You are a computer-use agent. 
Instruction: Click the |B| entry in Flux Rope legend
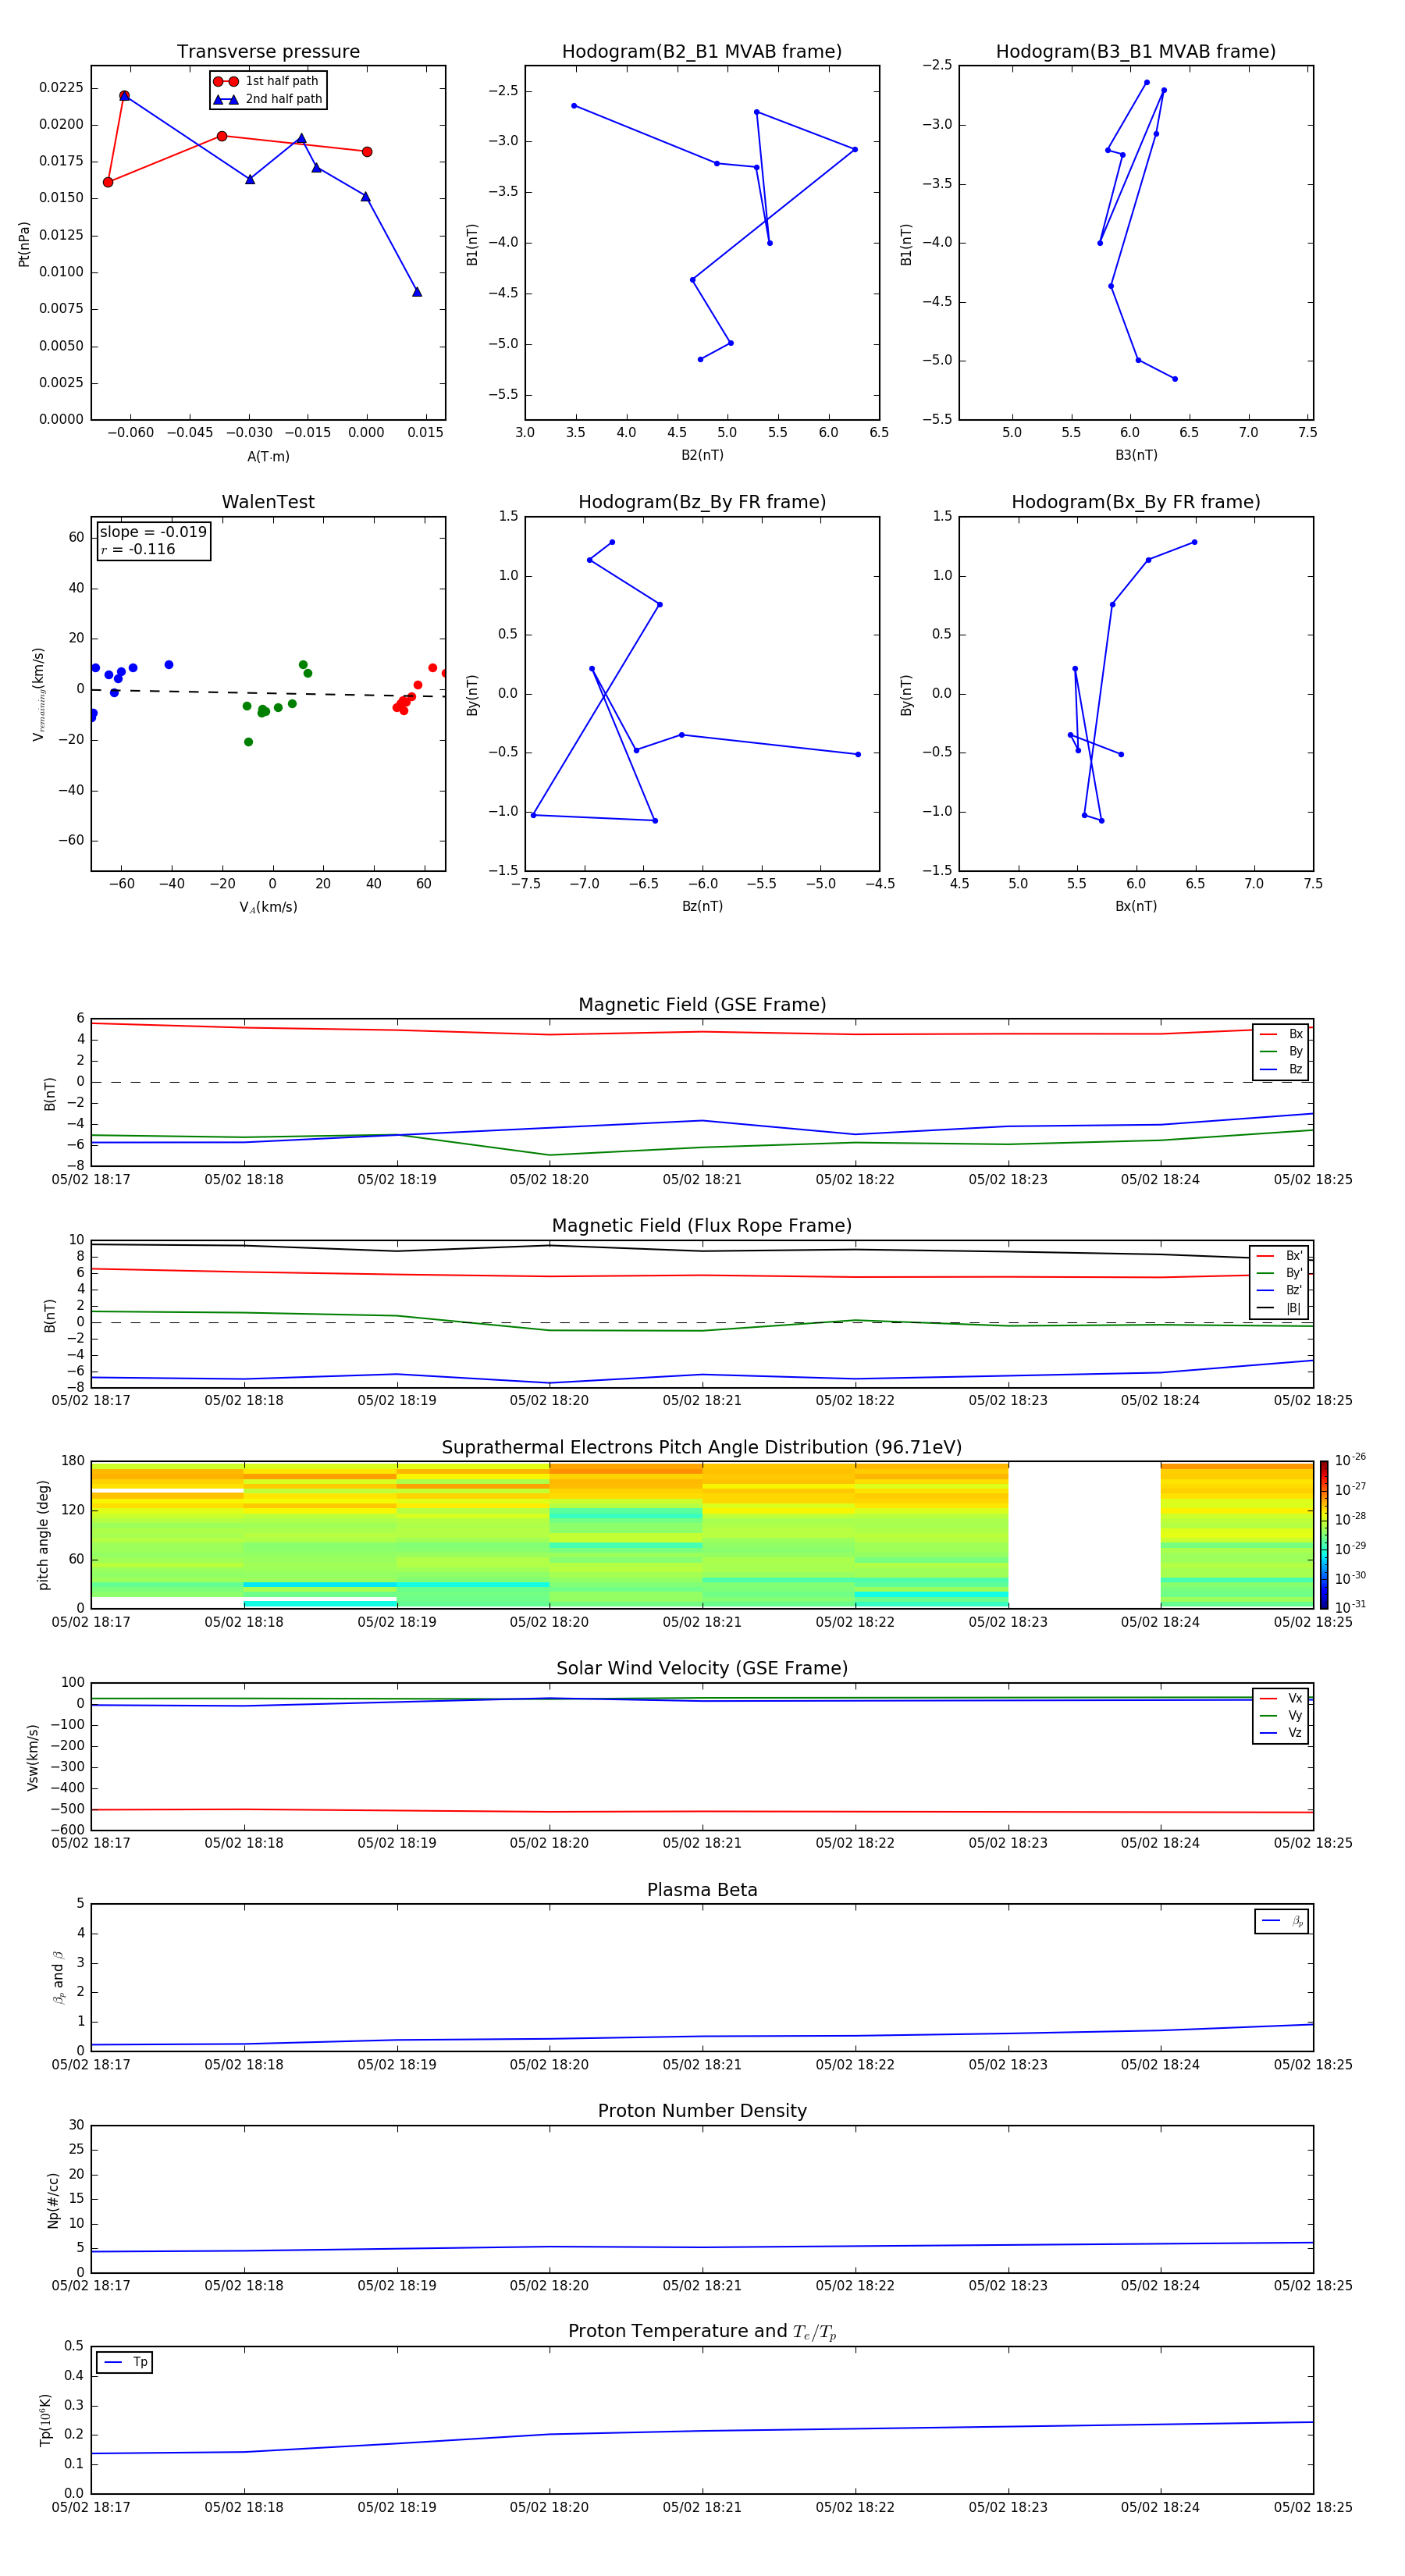(1280, 1308)
